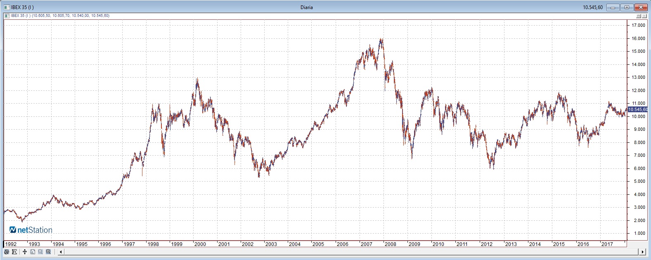Click the 16.000 price axis label
This screenshot has height=260, width=651.
(x=639, y=38)
